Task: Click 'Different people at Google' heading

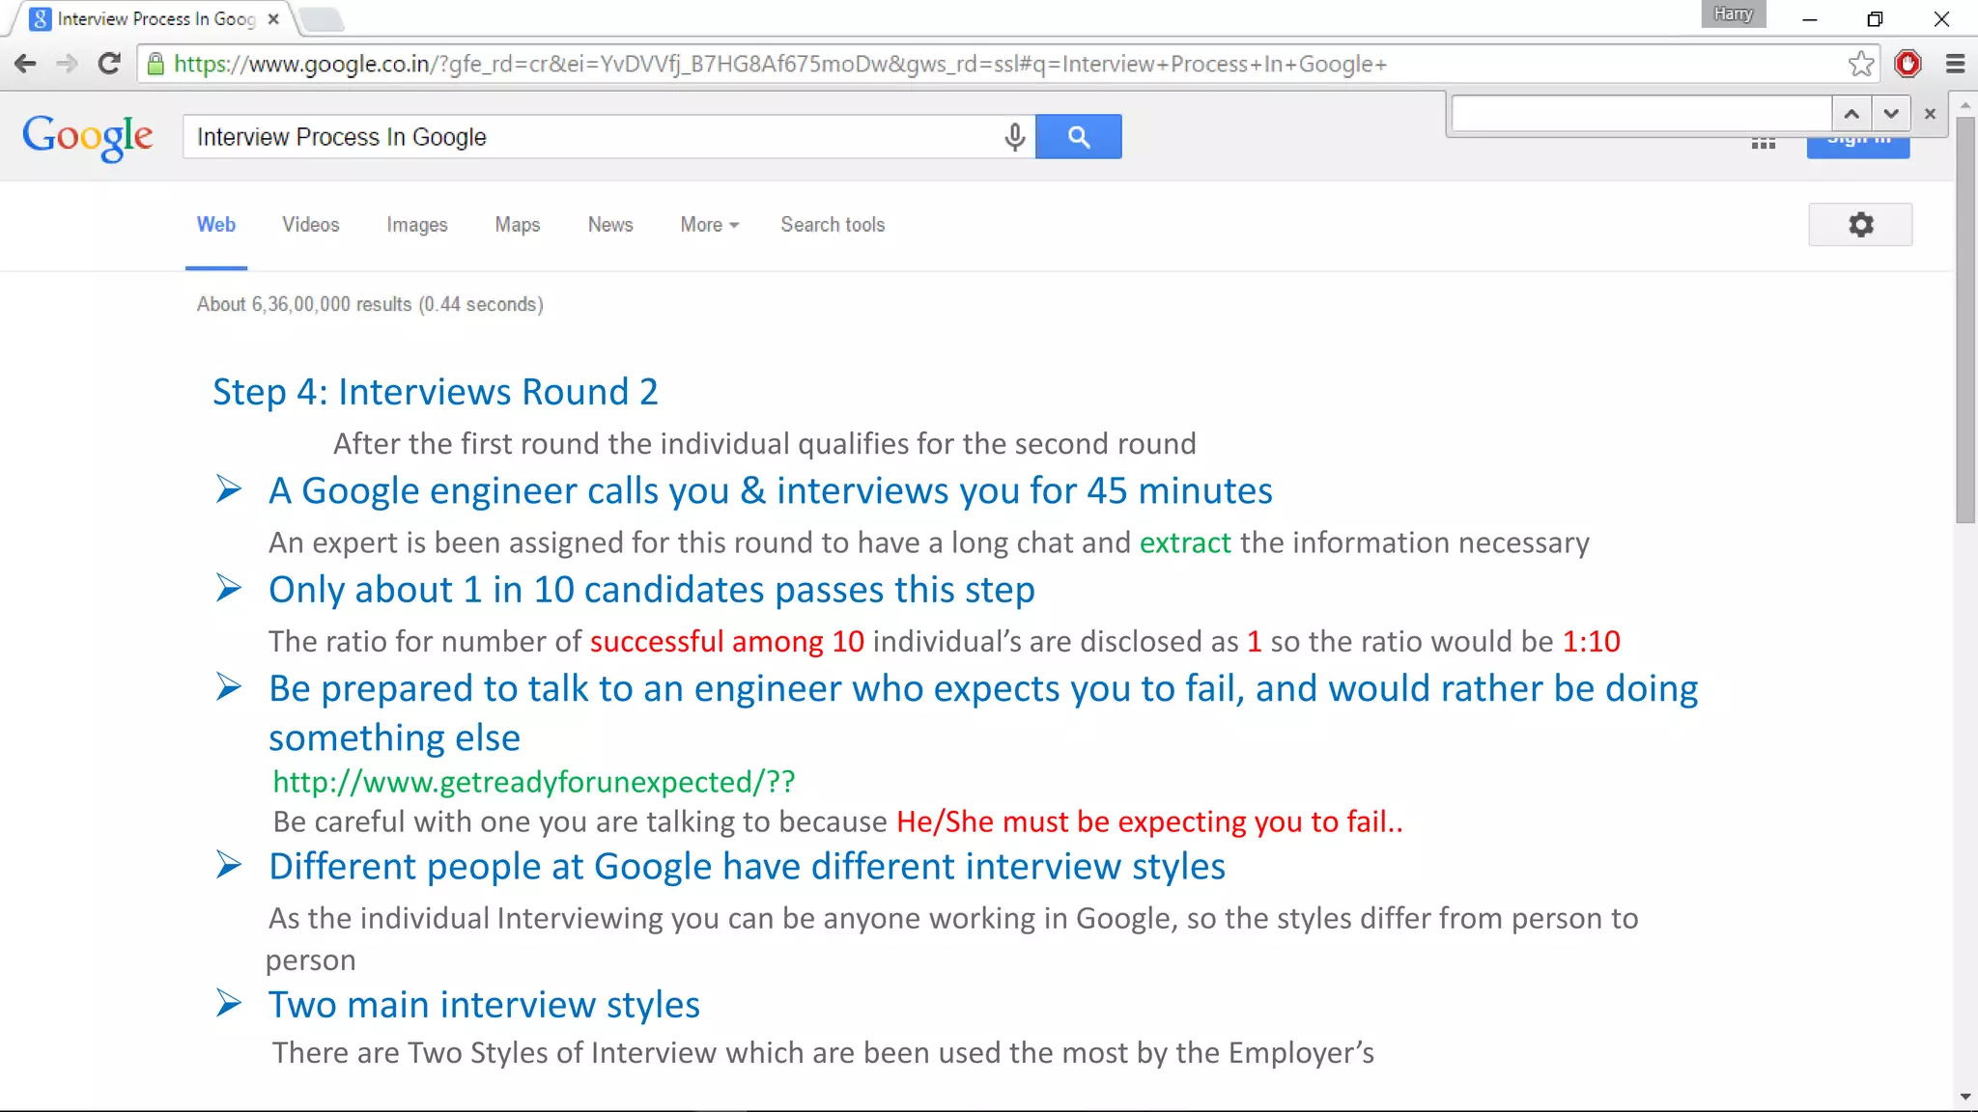Action: pyautogui.click(x=748, y=867)
